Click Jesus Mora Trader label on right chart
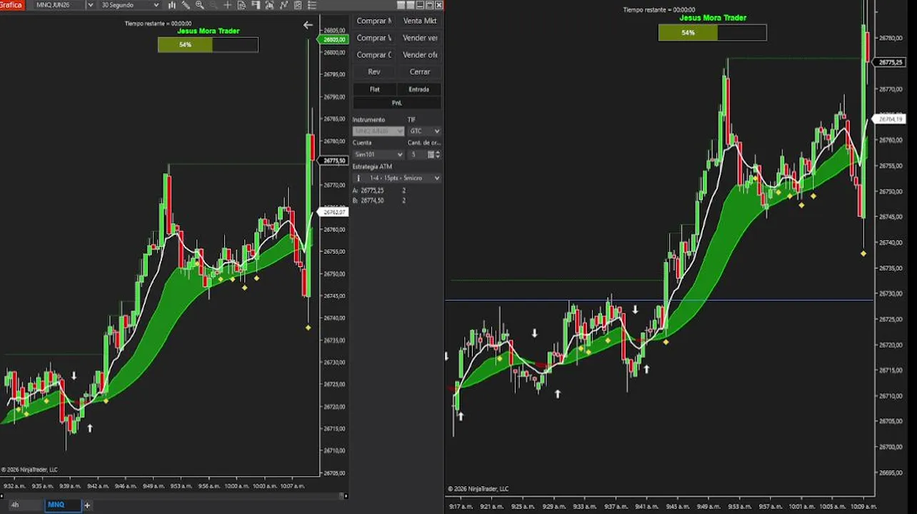917x514 pixels. [x=713, y=18]
